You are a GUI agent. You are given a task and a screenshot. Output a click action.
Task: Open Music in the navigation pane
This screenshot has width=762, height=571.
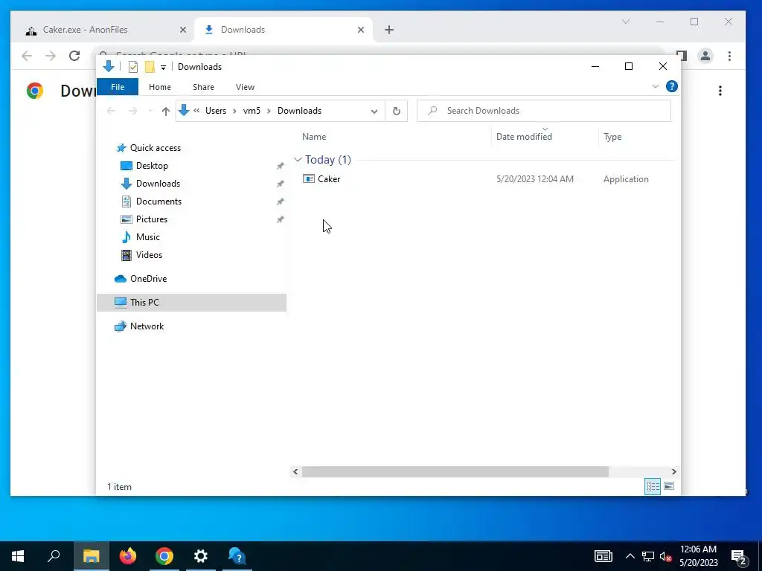click(147, 237)
